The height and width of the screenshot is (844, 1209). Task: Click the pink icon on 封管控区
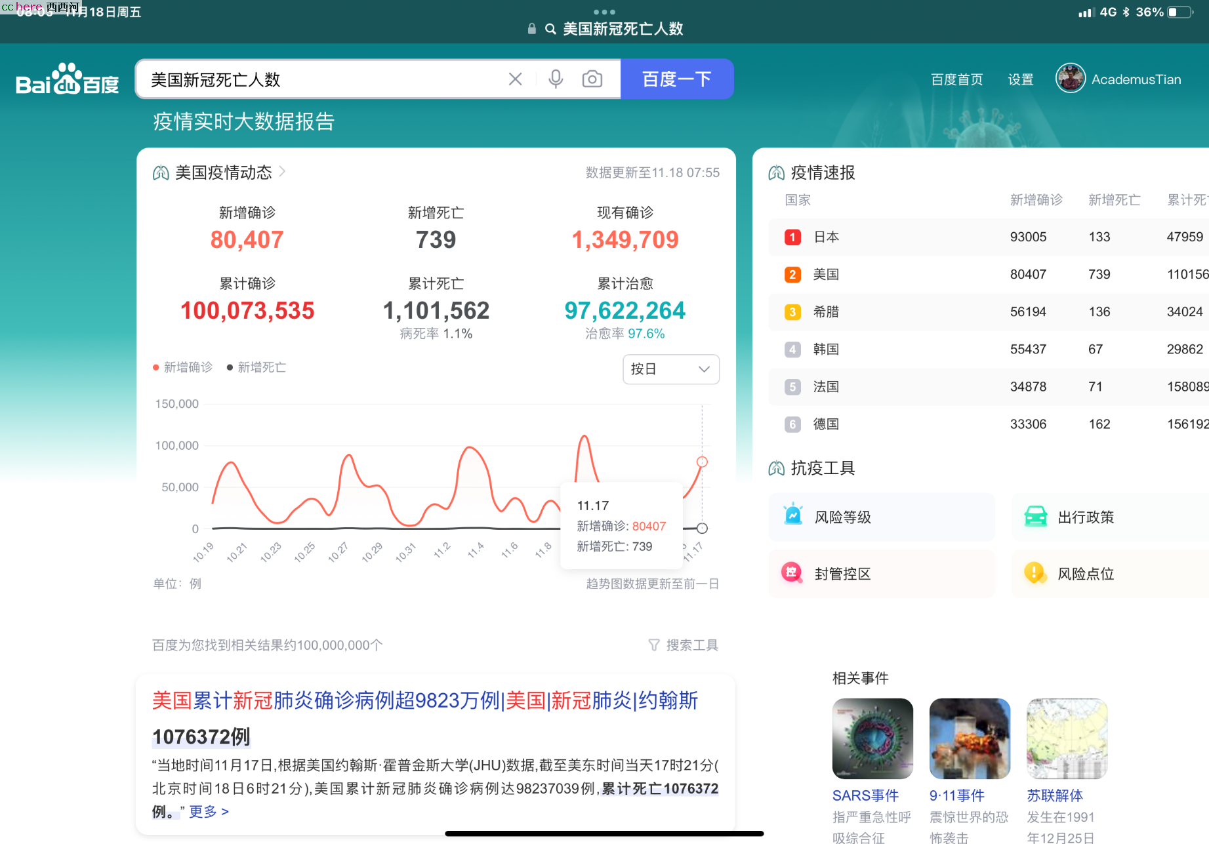coord(792,573)
